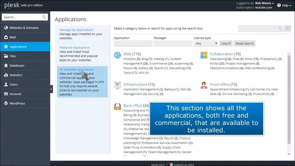295x166 pixels.
Task: Click the Mail envelope icon
Action: 6,37
